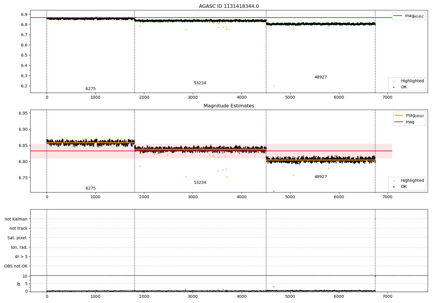Click the red 'mag' legend entry in middle plot
The height and width of the screenshot is (303, 432).
coord(404,122)
